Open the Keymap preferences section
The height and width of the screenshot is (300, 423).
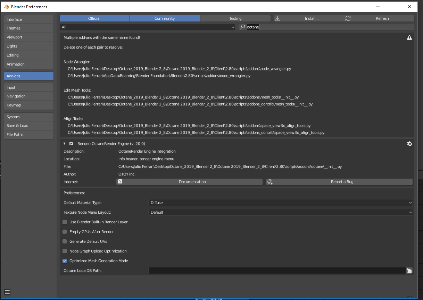pos(29,105)
